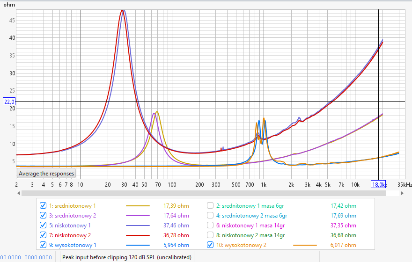Screen dimensions: 412x262
Task: Hide the '7: niskotonowy 2' trace
Action: 43,235
